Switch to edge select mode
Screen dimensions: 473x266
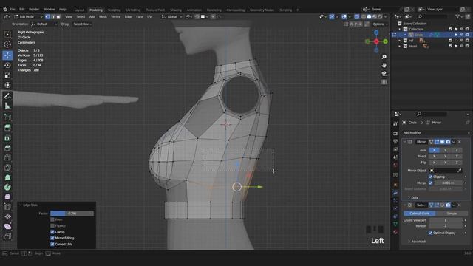[53, 16]
